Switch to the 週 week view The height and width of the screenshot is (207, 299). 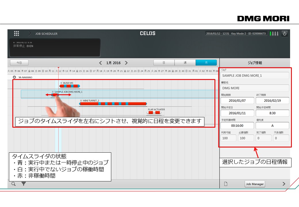tap(185, 63)
